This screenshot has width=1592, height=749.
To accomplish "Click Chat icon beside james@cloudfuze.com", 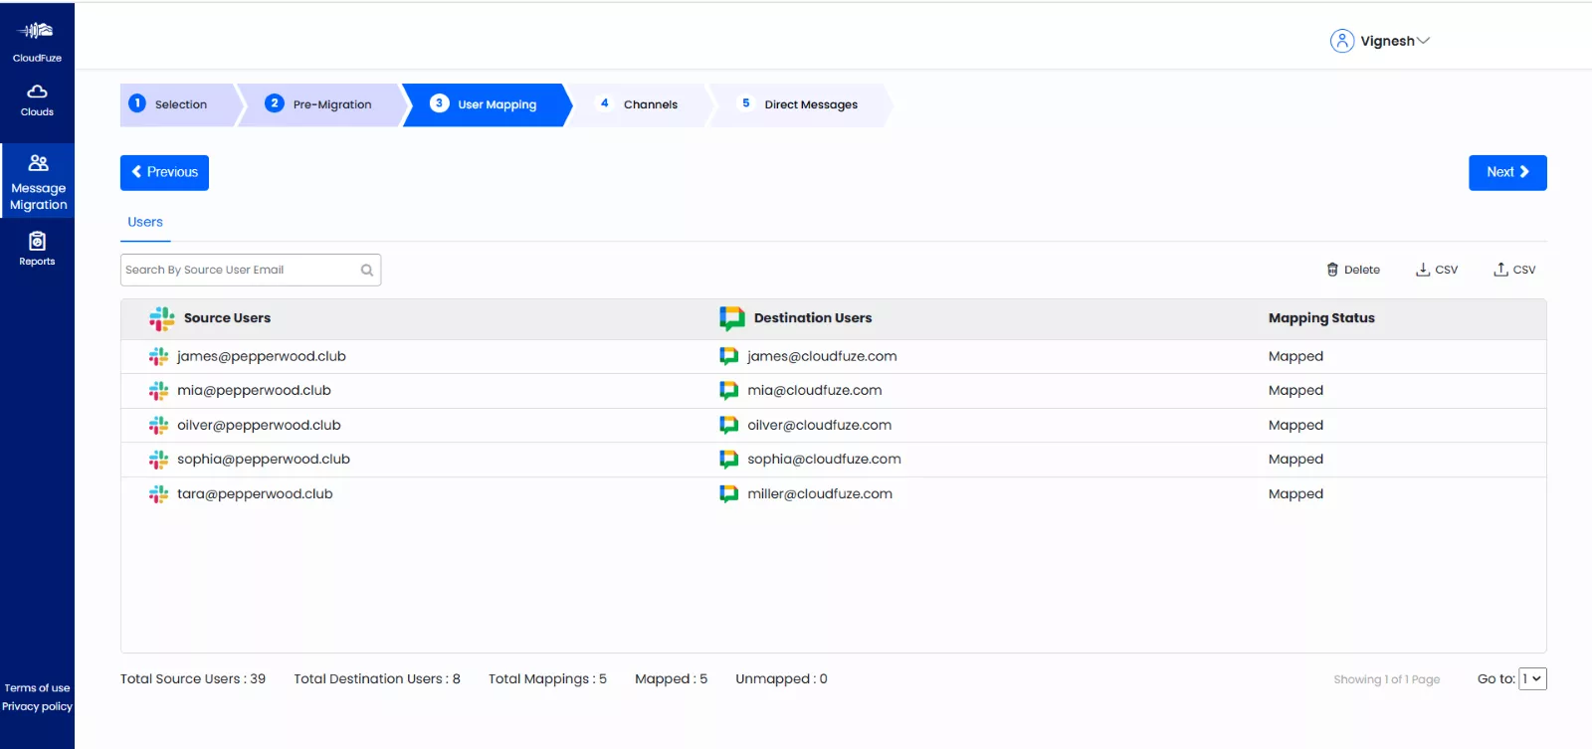I will click(729, 356).
